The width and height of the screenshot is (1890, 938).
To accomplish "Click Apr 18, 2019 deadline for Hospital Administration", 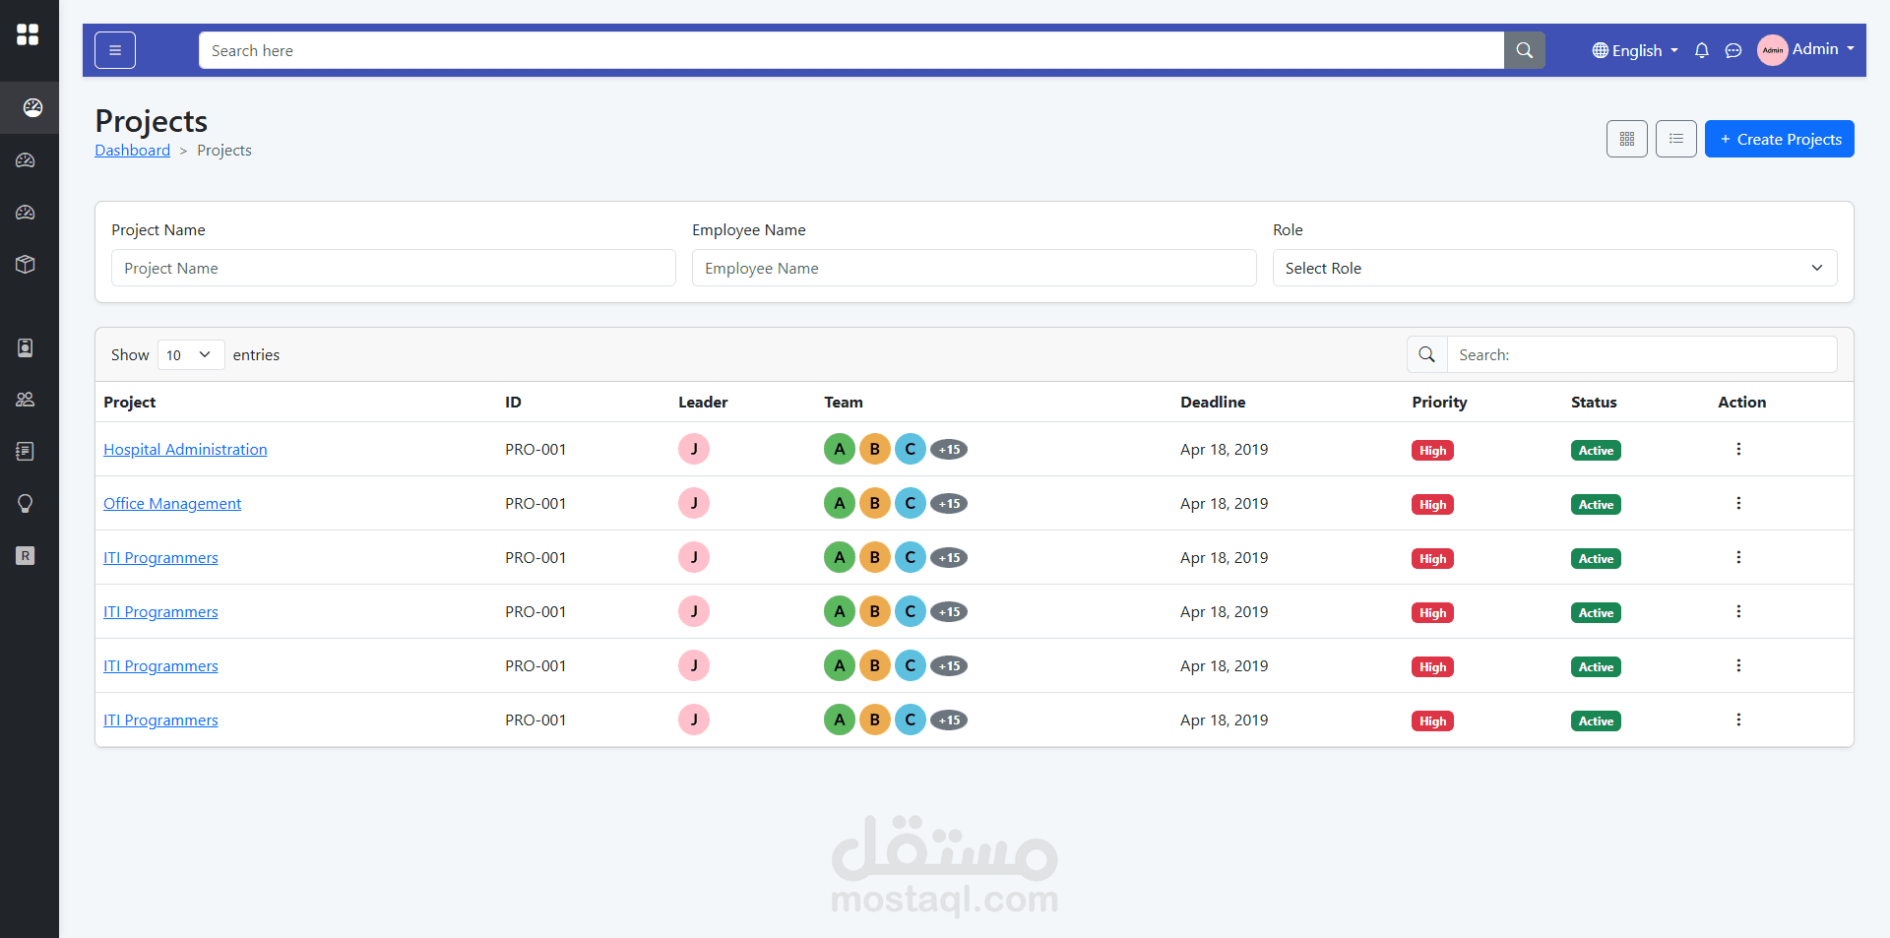I will tap(1224, 449).
